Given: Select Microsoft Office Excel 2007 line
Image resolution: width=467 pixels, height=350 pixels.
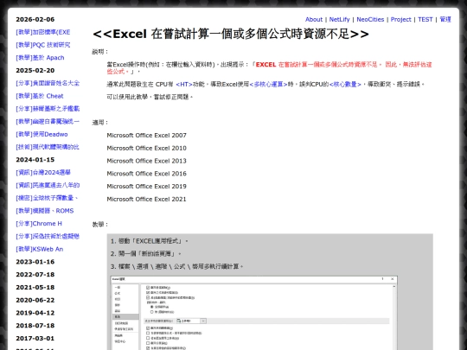Looking at the screenshot, I should [x=146, y=136].
